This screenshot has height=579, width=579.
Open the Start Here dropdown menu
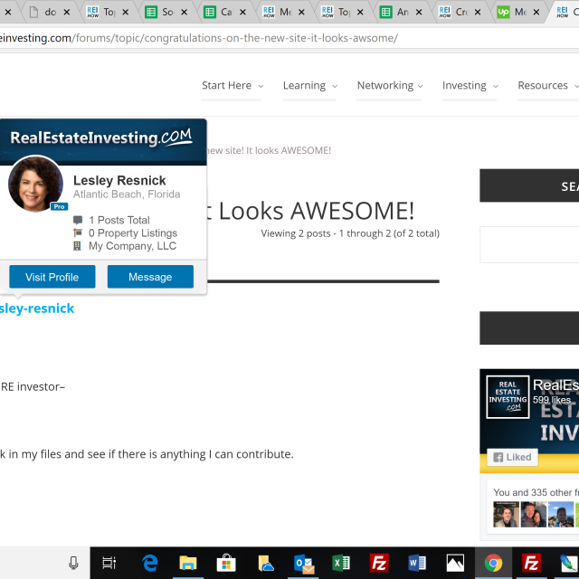pos(233,86)
